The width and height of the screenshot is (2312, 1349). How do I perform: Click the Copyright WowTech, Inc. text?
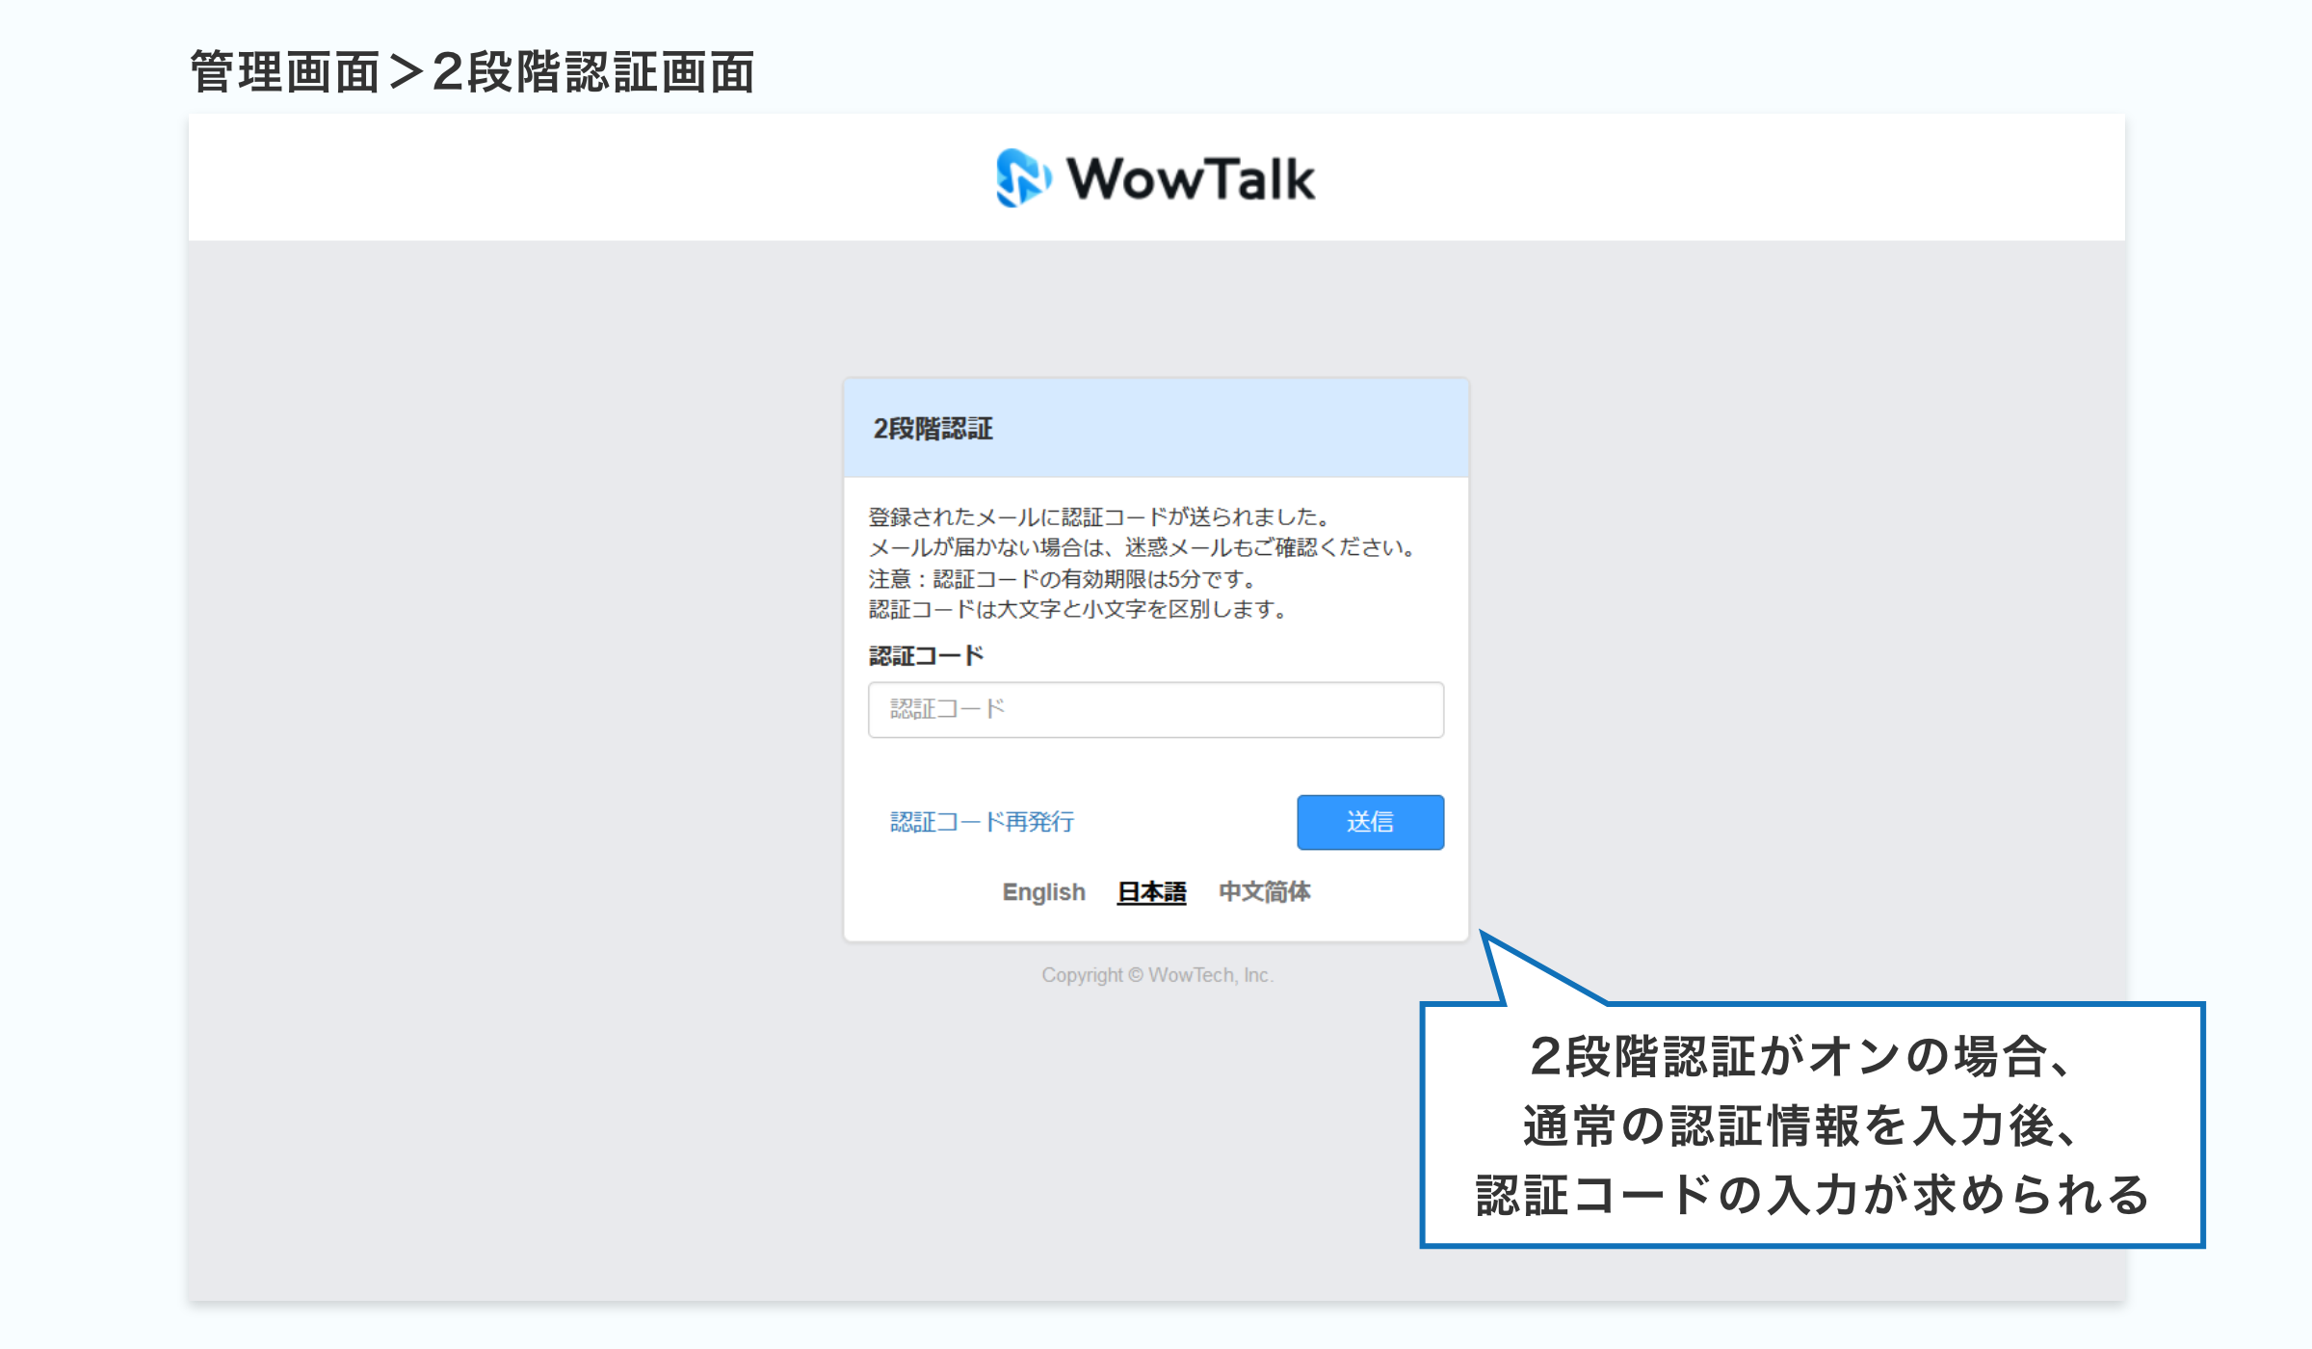coord(1157,975)
